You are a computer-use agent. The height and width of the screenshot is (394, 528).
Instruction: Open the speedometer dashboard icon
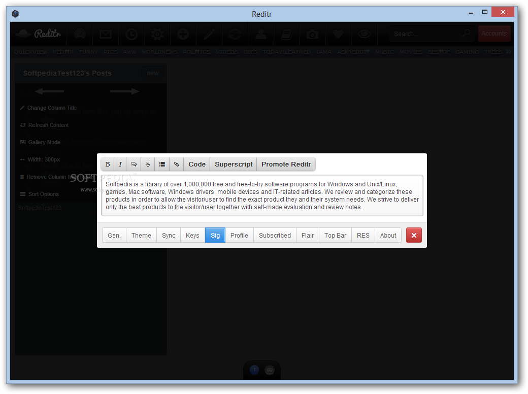(80, 34)
